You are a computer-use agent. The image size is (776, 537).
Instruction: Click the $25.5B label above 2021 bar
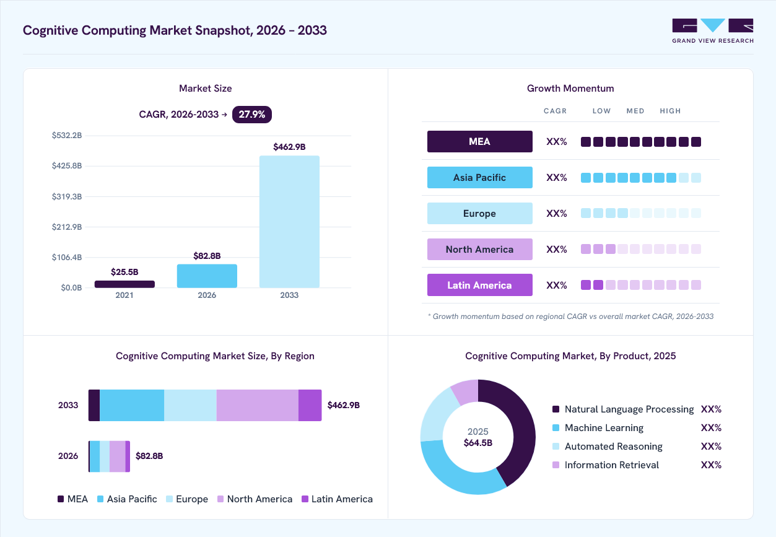124,271
